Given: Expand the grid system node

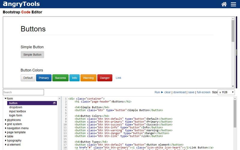Looking at the screenshot, I should tap(5, 124).
